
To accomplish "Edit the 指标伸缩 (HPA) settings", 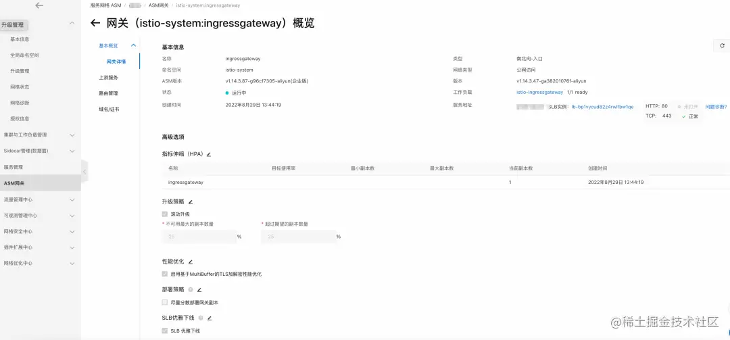I will (209, 154).
